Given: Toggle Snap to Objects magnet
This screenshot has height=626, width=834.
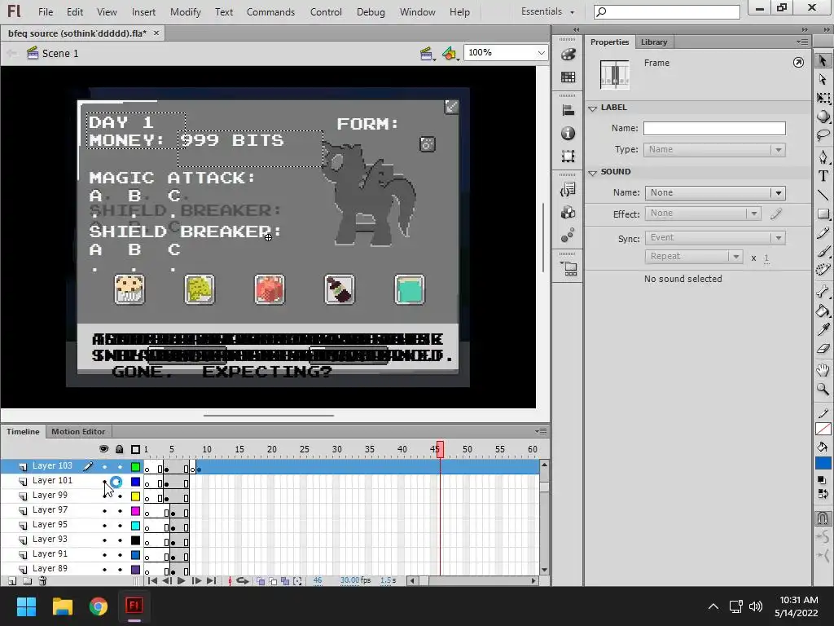Looking at the screenshot, I should pos(823,517).
